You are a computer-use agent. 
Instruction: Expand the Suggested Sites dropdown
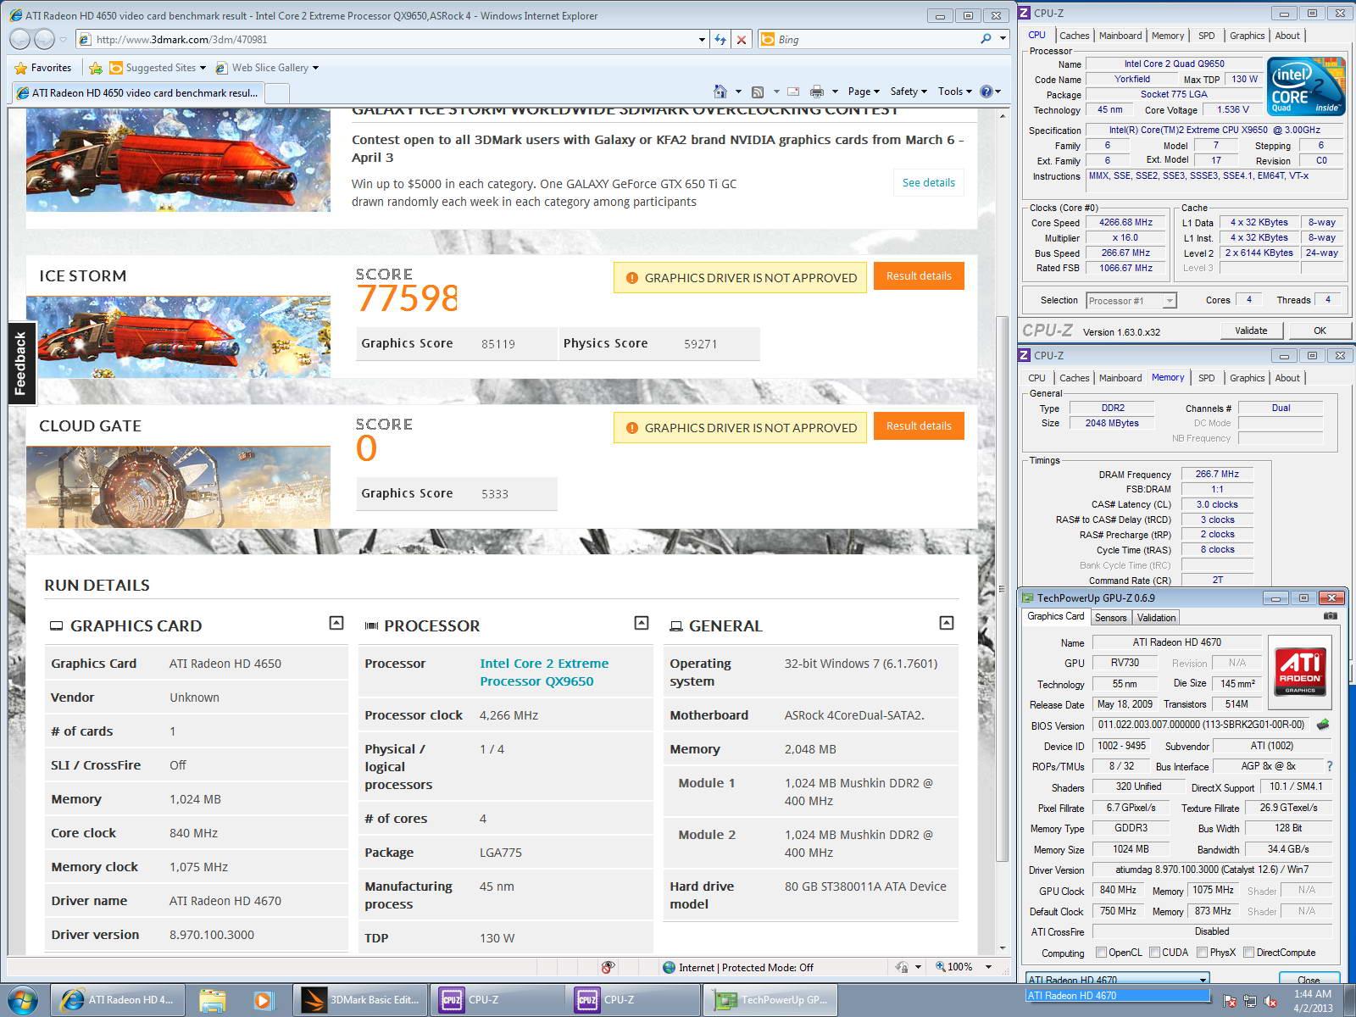203,68
